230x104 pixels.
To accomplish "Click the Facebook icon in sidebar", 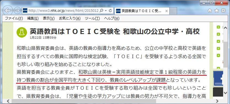I will (218, 78).
